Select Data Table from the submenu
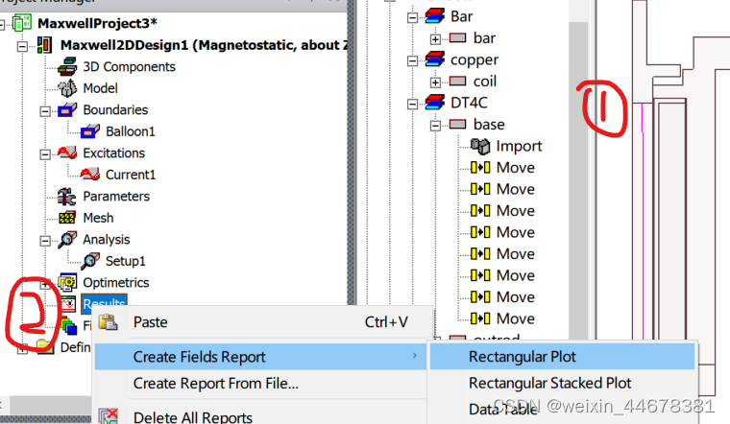The image size is (730, 424). (563, 409)
